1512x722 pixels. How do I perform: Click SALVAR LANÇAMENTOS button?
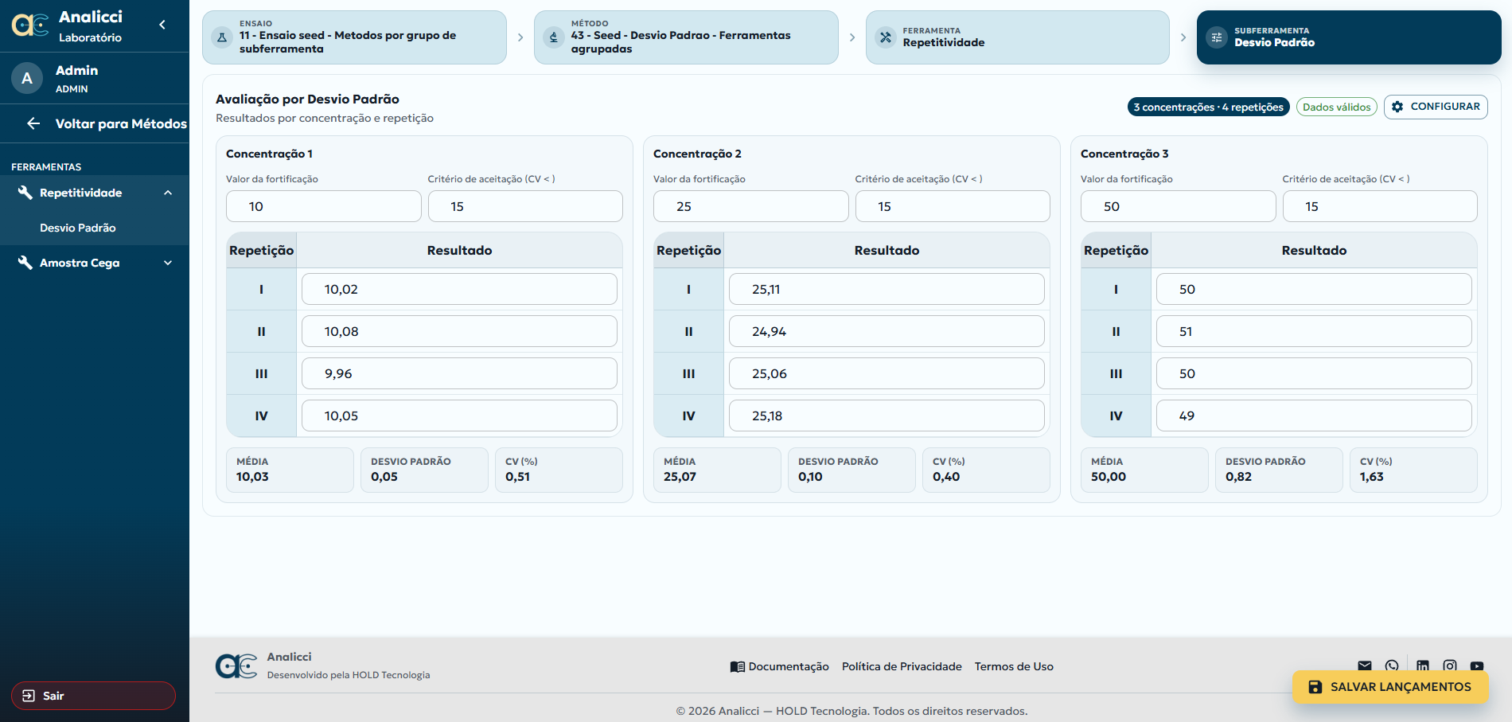coord(1390,687)
